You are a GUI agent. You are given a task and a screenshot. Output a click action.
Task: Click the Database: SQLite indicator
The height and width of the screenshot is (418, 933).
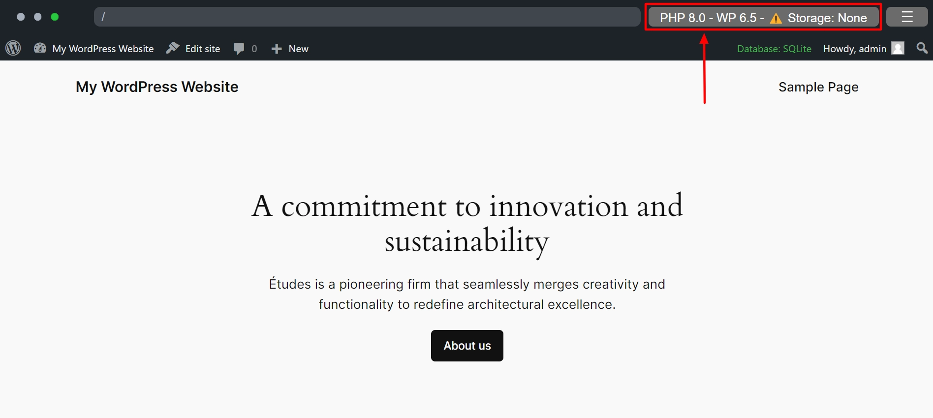(774, 49)
